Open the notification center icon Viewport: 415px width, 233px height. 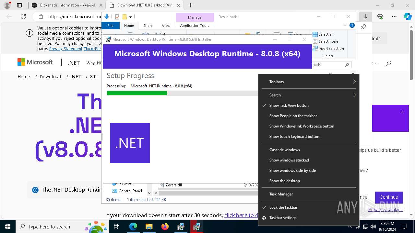pyautogui.click(x=404, y=227)
